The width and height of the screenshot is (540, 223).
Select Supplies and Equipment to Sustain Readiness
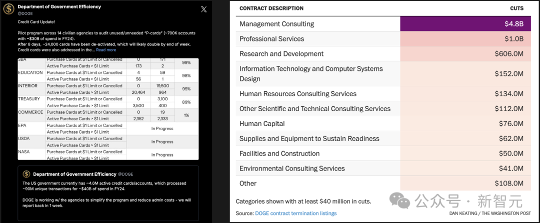point(309,139)
